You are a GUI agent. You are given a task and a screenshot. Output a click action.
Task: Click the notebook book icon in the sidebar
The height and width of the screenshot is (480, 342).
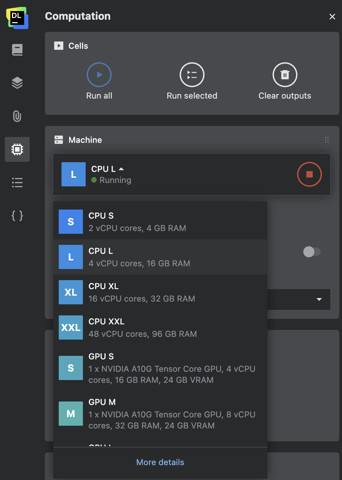17,49
